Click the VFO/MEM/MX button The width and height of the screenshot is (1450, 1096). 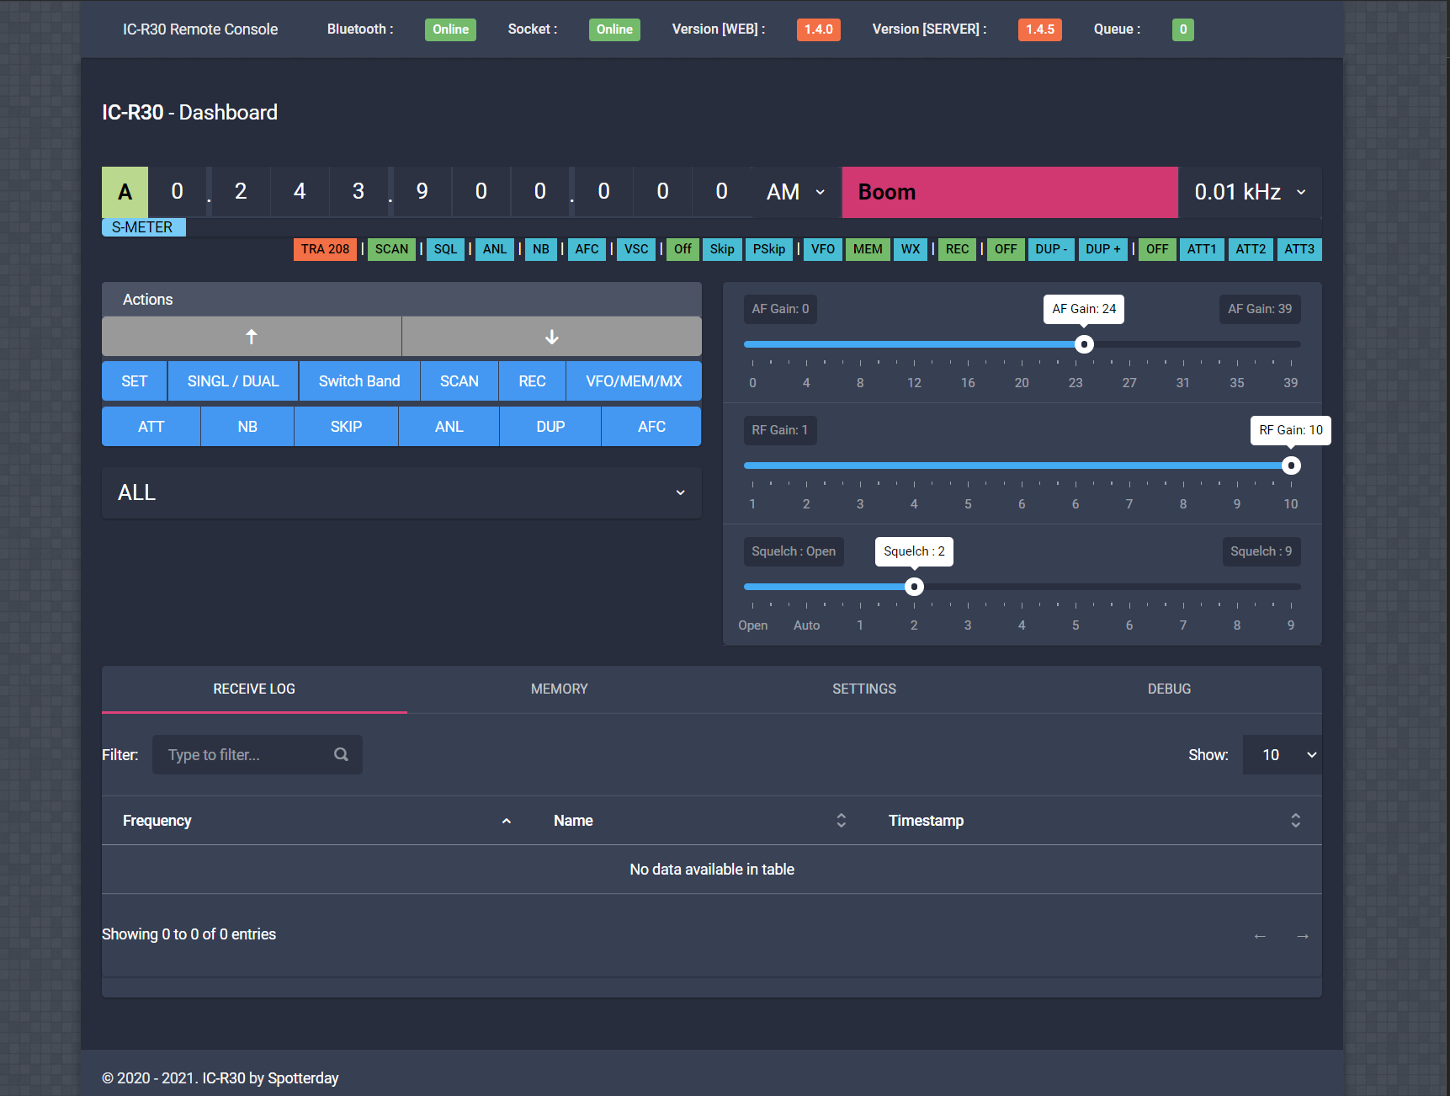click(x=633, y=380)
